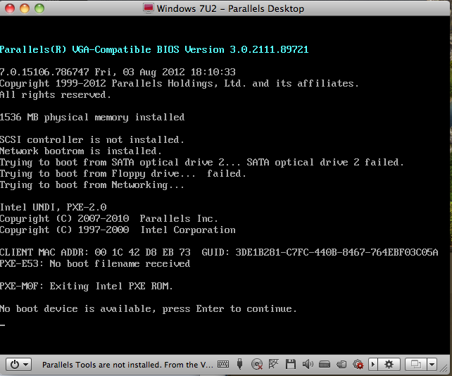Click the floppy disk icon
The width and height of the screenshot is (452, 376).
291,365
